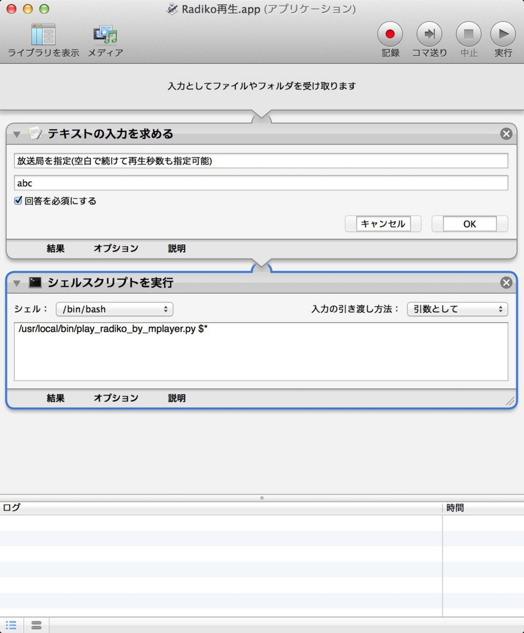
Task: Click the Step (コマ送り) button
Action: pyautogui.click(x=429, y=34)
